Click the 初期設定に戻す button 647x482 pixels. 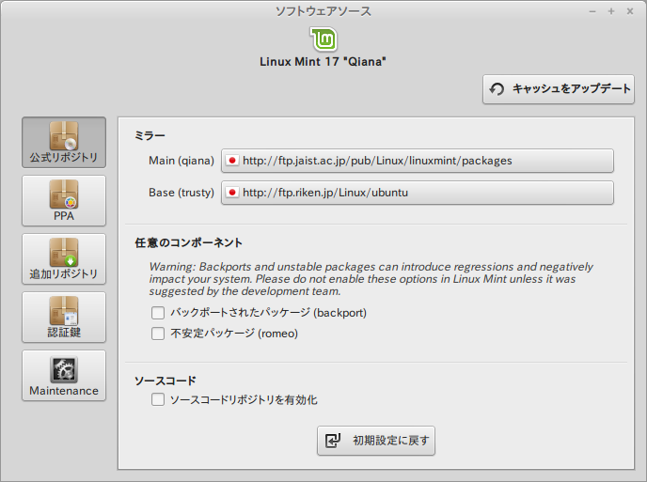coord(376,441)
